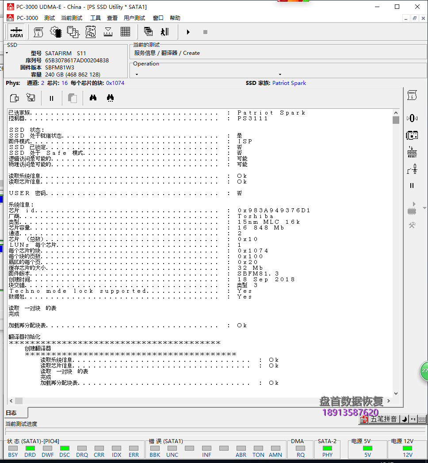This screenshot has height=463, width=428.
Task: Click the 服务信息 / 翻译器 / Create text
Action: pos(167,53)
